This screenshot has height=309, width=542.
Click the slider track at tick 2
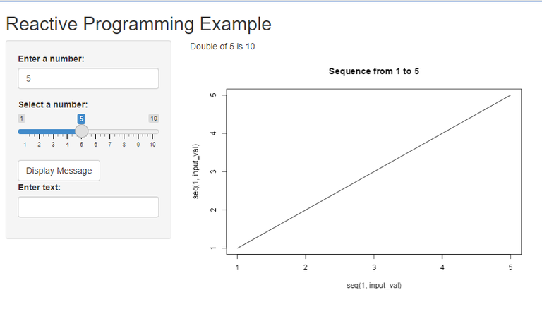coord(40,131)
